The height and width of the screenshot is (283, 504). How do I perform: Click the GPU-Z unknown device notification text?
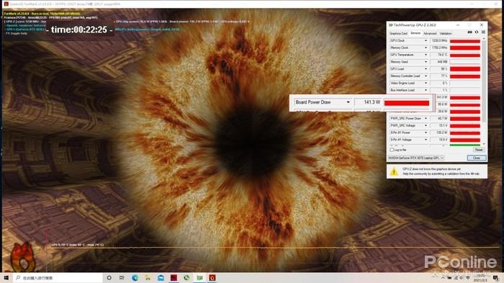(x=441, y=171)
